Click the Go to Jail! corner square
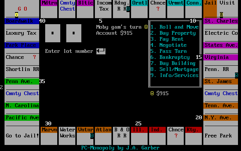This screenshot has width=241, height=151. (x=22, y=136)
